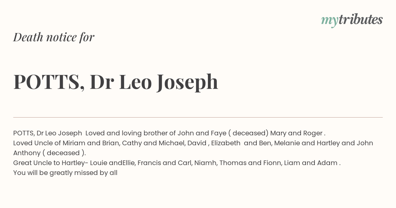Select the "Death notice for" heading
Screen dimensions: 396x208
point(54,37)
